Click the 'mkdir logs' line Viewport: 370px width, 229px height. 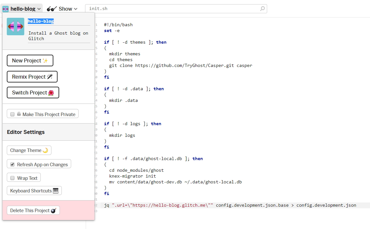point(122,135)
